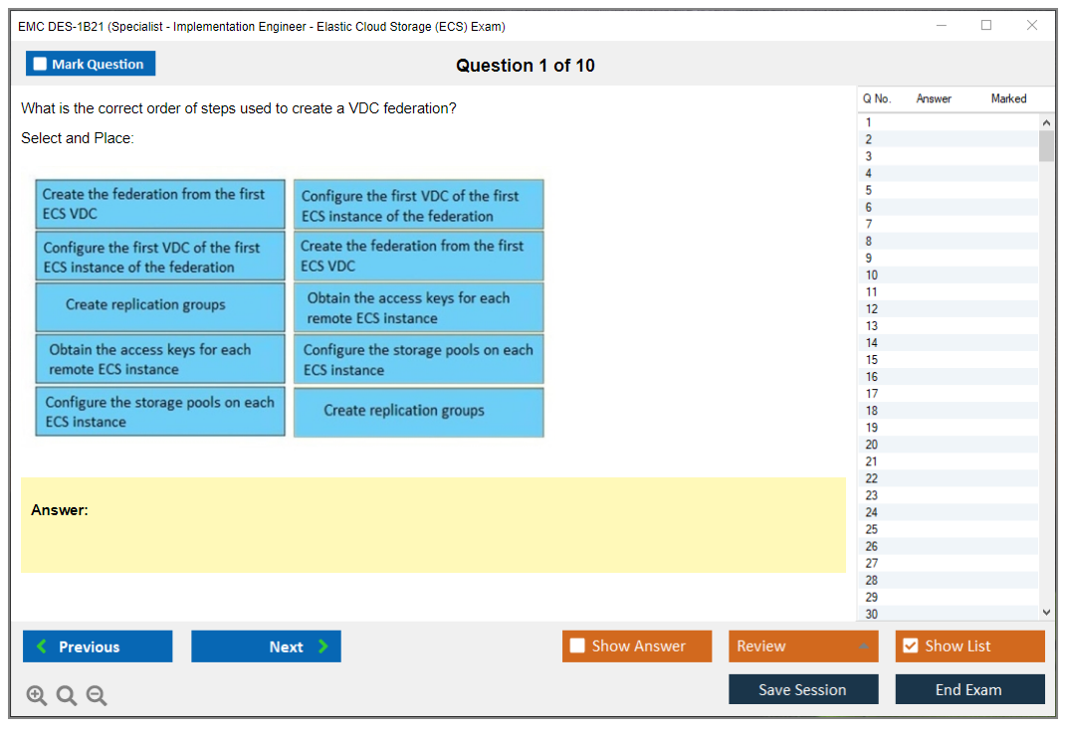Screen dimensions: 1070x731
Task: Check the Mark Question checkbox
Action: (x=41, y=65)
